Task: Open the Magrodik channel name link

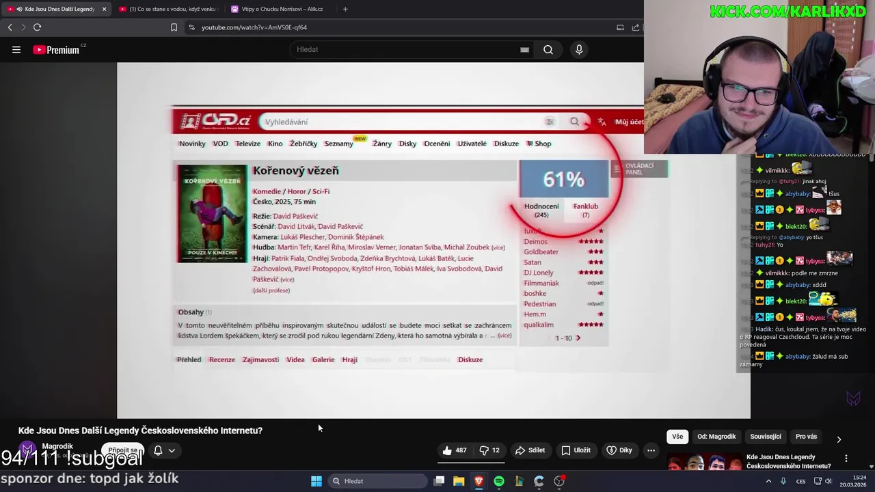Action: (x=57, y=446)
